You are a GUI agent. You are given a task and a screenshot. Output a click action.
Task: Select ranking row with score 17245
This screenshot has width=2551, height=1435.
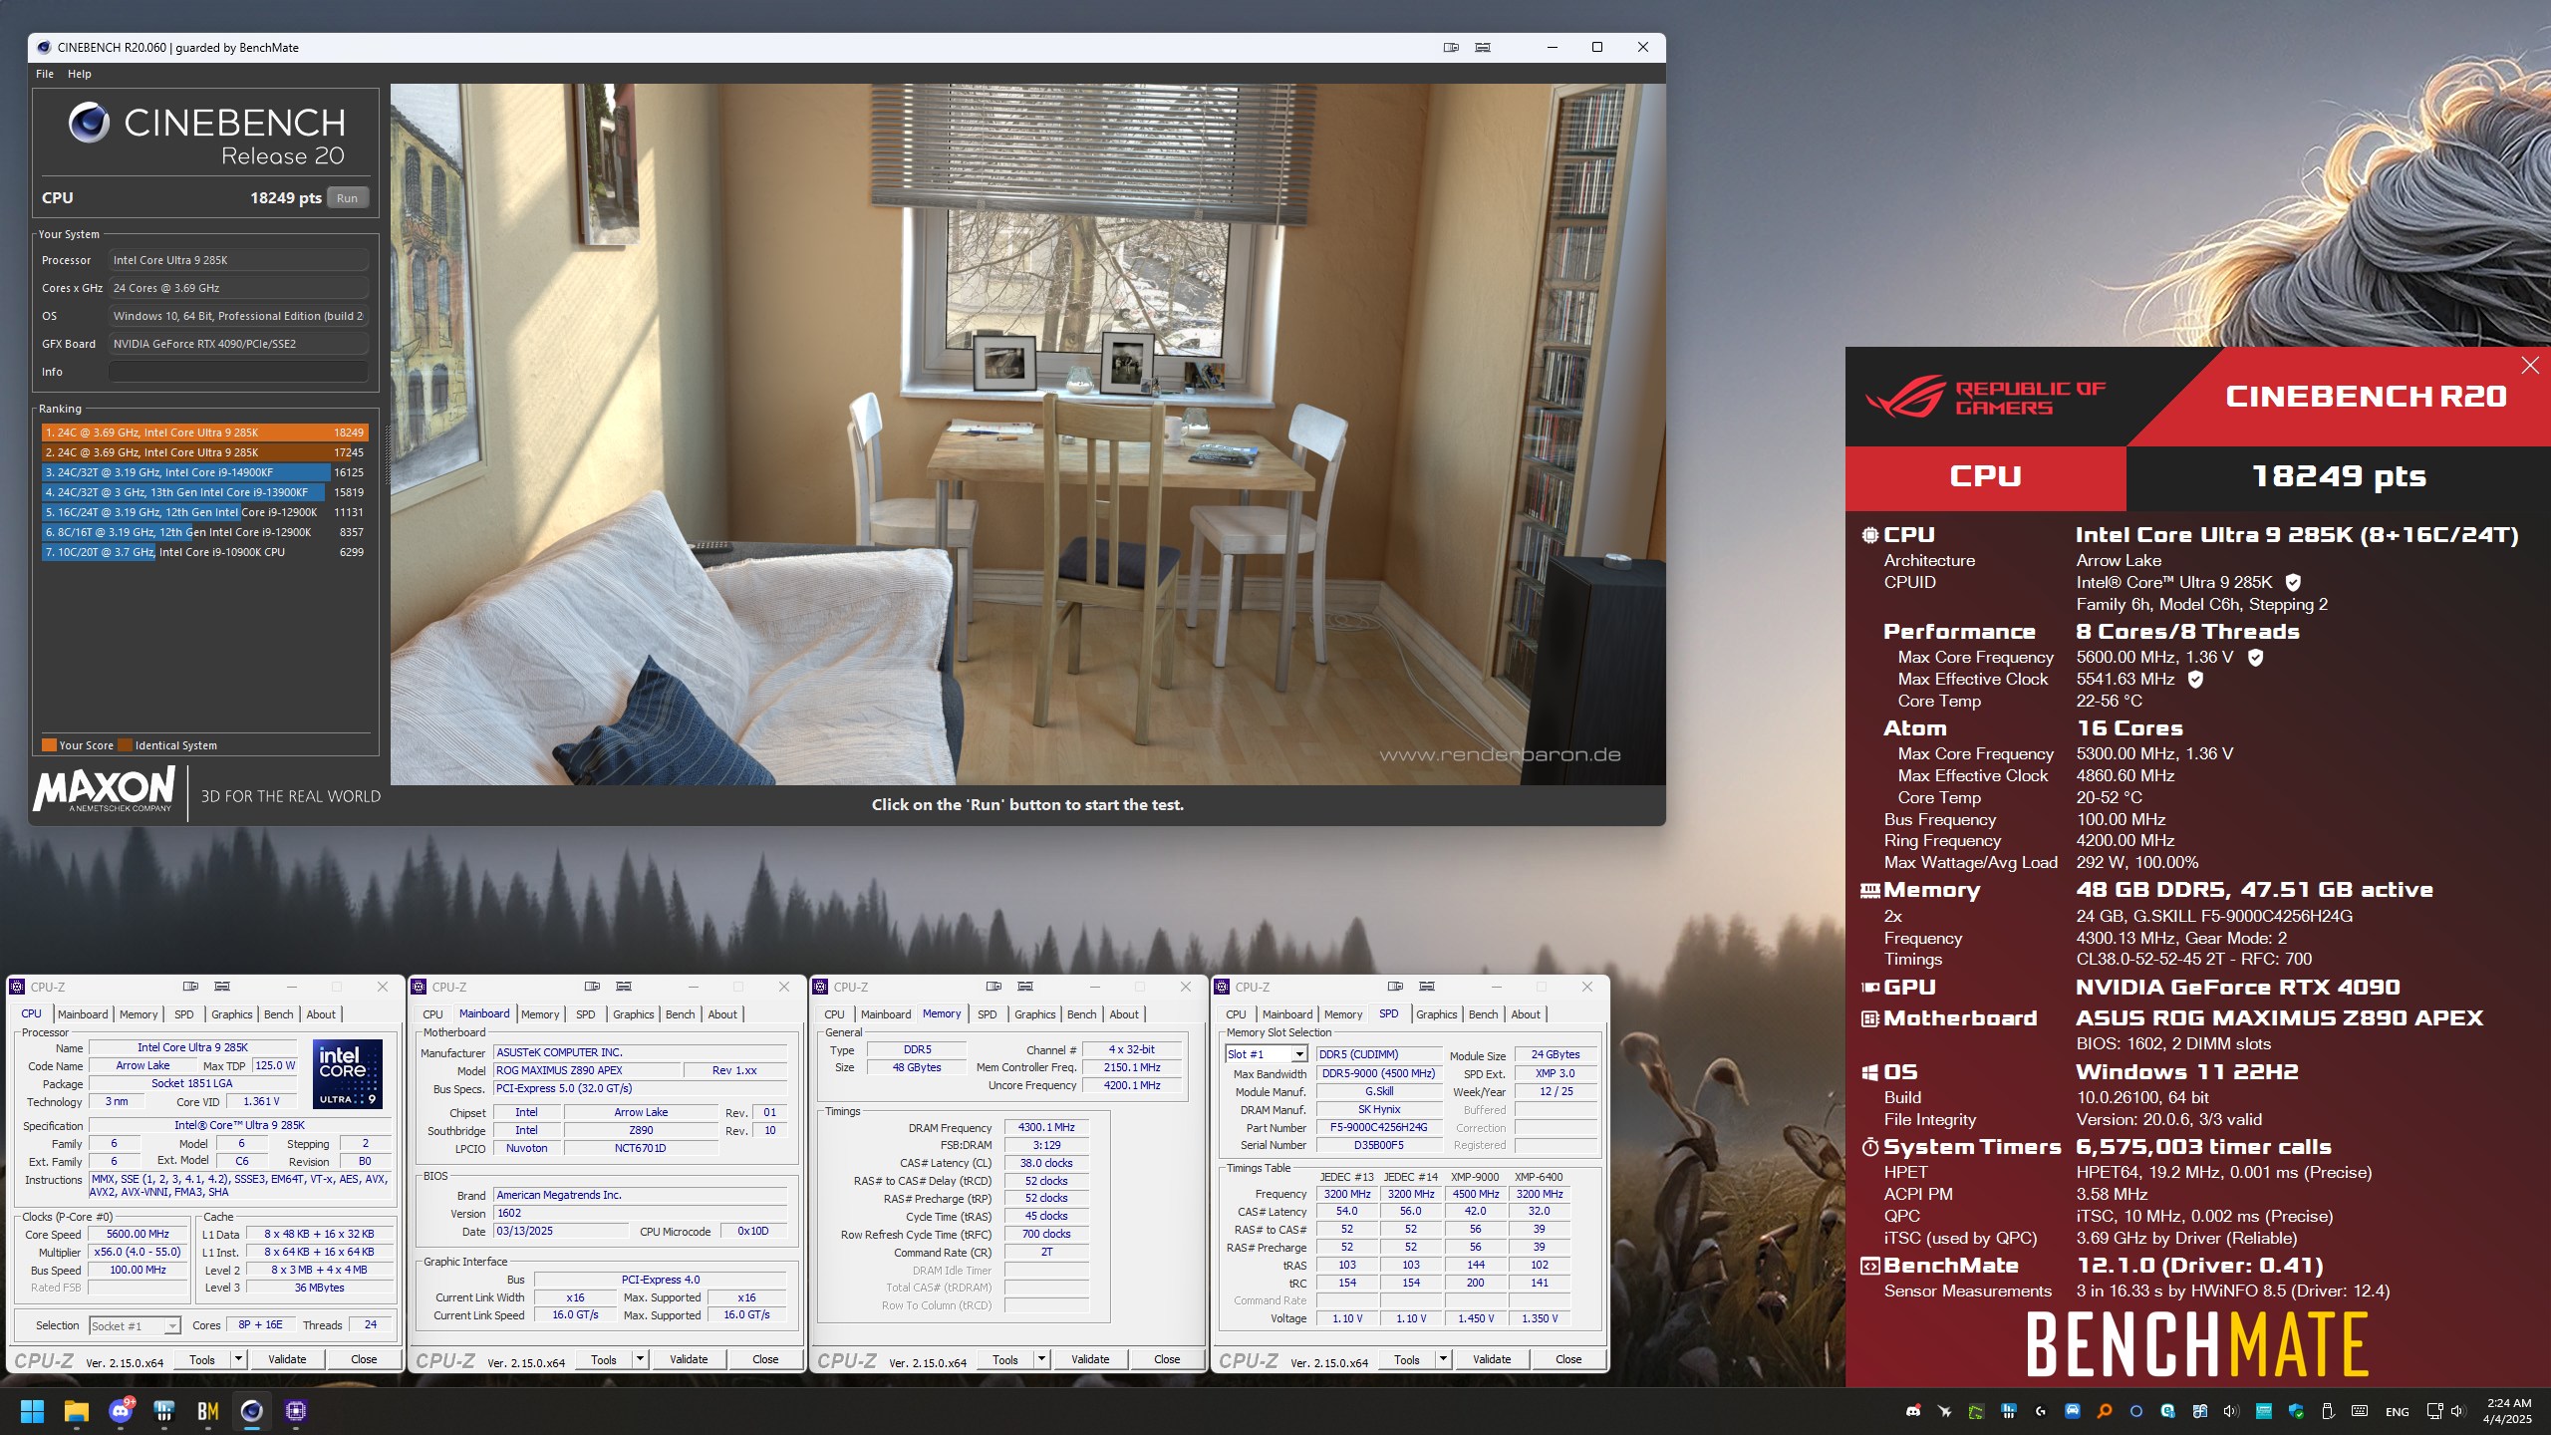(x=204, y=452)
